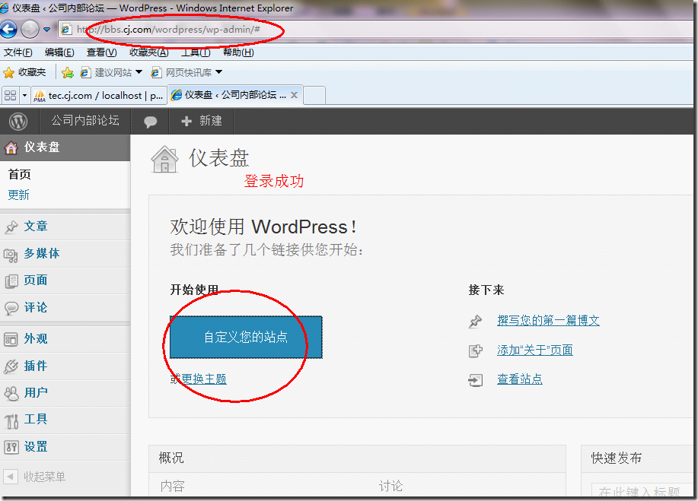Click the address bar URL field
This screenshot has width=698, height=501.
(375, 30)
